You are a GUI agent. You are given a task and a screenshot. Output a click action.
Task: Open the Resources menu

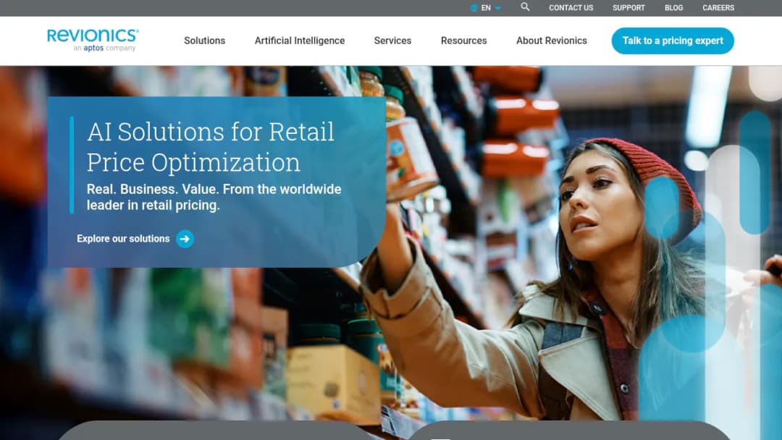point(464,41)
